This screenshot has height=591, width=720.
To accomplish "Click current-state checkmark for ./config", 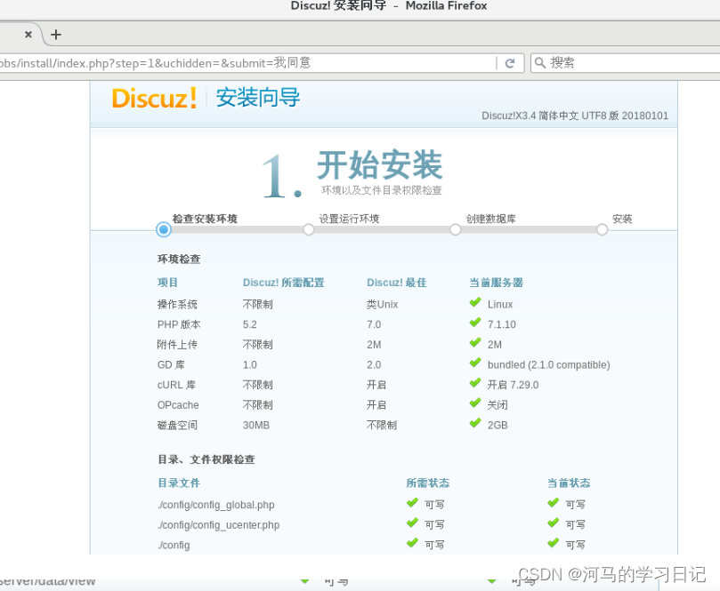I will click(554, 543).
